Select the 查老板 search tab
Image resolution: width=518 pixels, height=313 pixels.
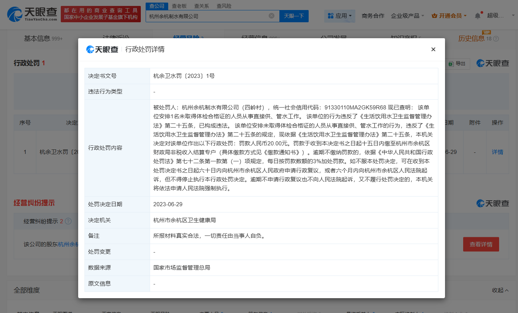point(179,6)
